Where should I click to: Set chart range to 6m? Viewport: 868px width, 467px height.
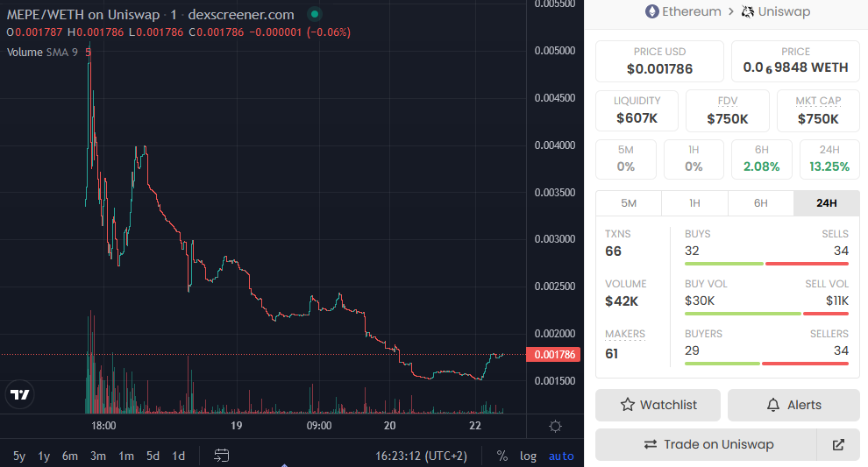point(70,456)
